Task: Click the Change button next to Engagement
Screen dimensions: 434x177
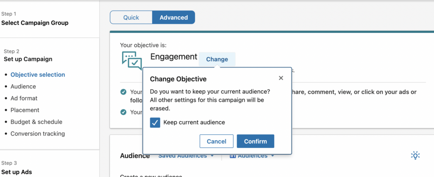Action: (x=217, y=59)
